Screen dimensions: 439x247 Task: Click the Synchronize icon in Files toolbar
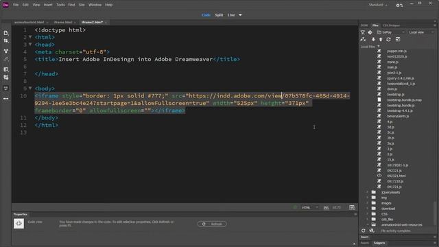[x=389, y=40]
